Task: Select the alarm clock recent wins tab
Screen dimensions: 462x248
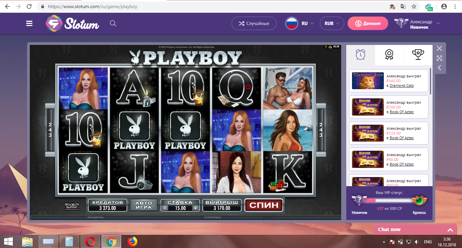Action: coord(360,54)
